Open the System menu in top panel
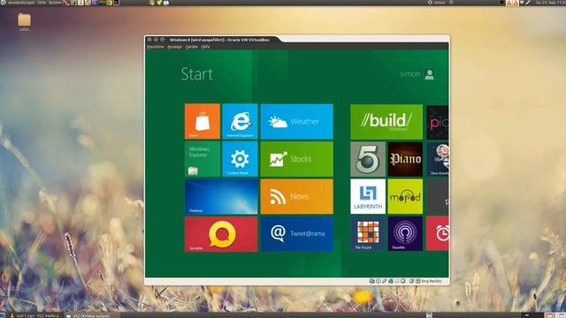 click(x=55, y=3)
